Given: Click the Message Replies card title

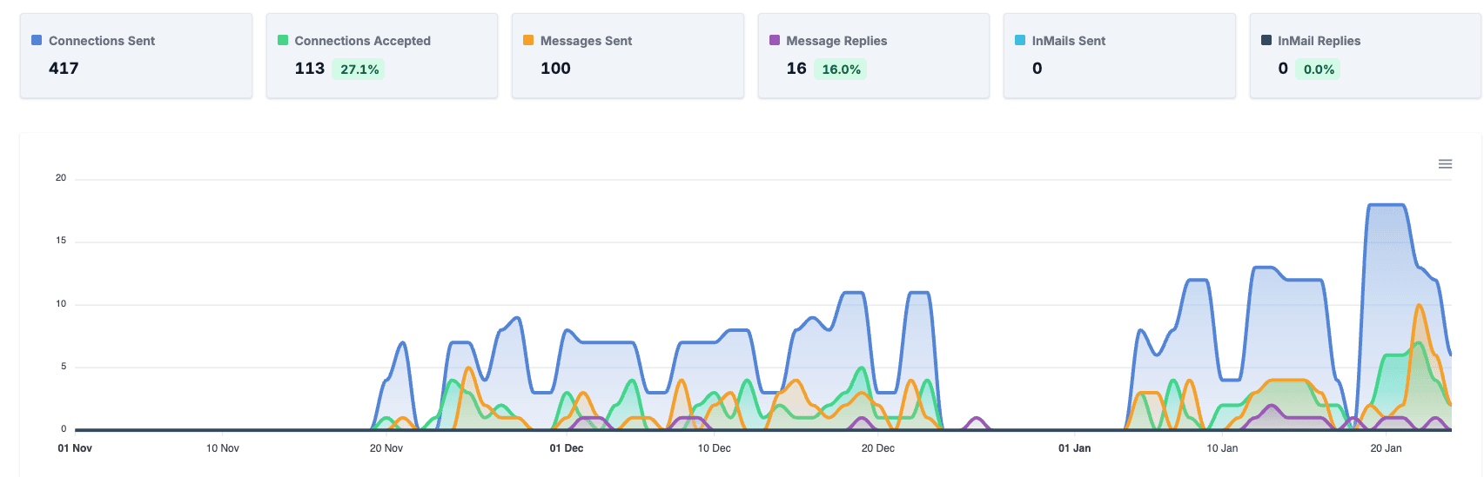Looking at the screenshot, I should 836,41.
